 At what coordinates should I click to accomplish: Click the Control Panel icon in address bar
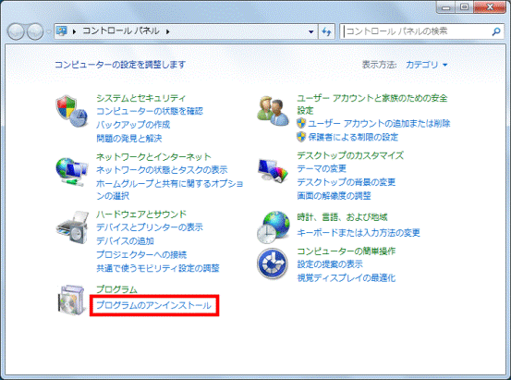pyautogui.click(x=62, y=31)
